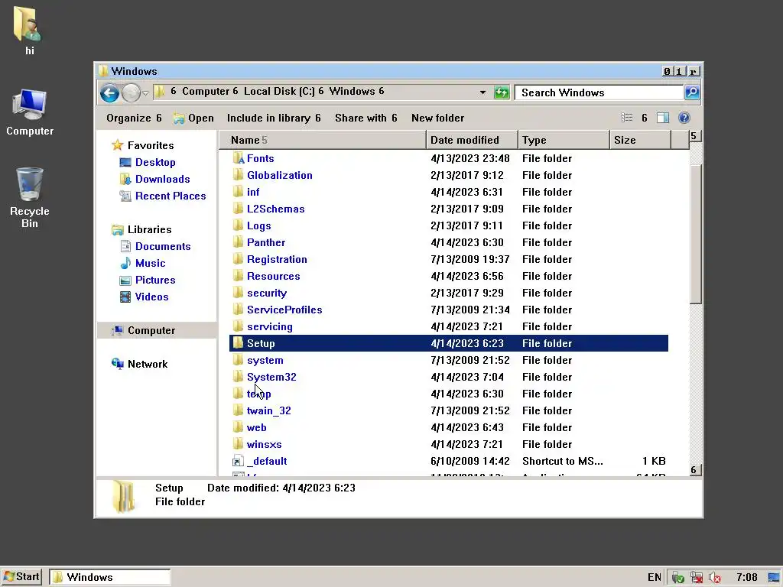Click the file list scroll up arrow
The height and width of the screenshot is (587, 783).
(x=695, y=136)
